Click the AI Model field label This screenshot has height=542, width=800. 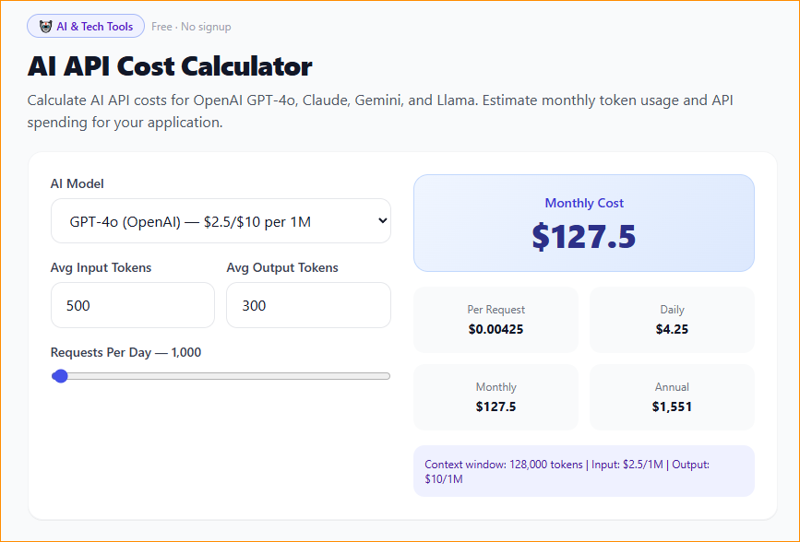(78, 184)
